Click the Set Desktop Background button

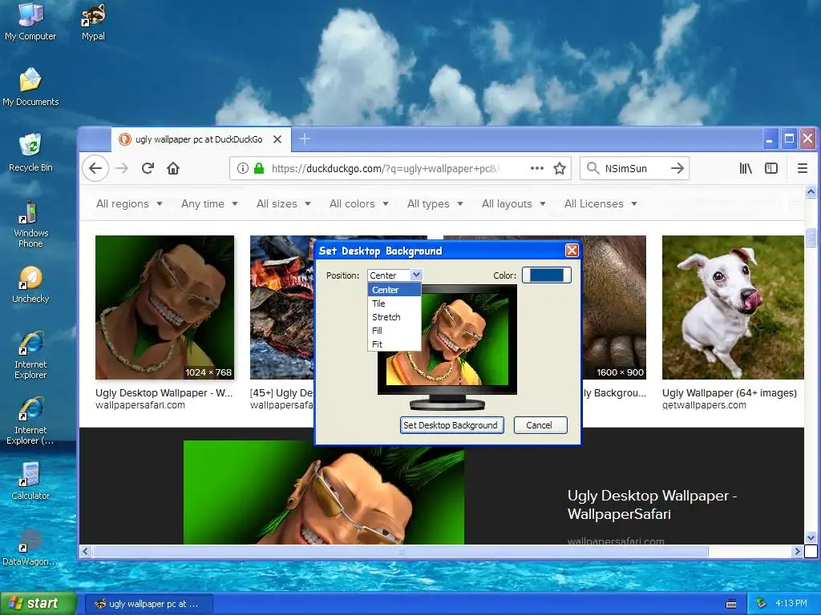click(451, 425)
